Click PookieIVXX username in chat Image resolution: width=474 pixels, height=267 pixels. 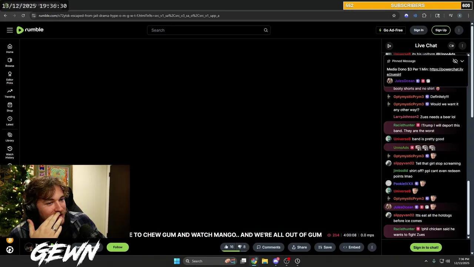pyautogui.click(x=403, y=184)
